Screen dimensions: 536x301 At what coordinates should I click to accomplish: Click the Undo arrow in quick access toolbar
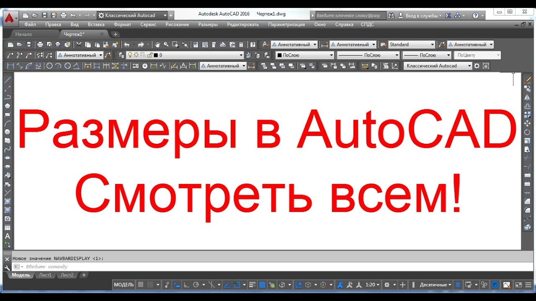coord(73,15)
